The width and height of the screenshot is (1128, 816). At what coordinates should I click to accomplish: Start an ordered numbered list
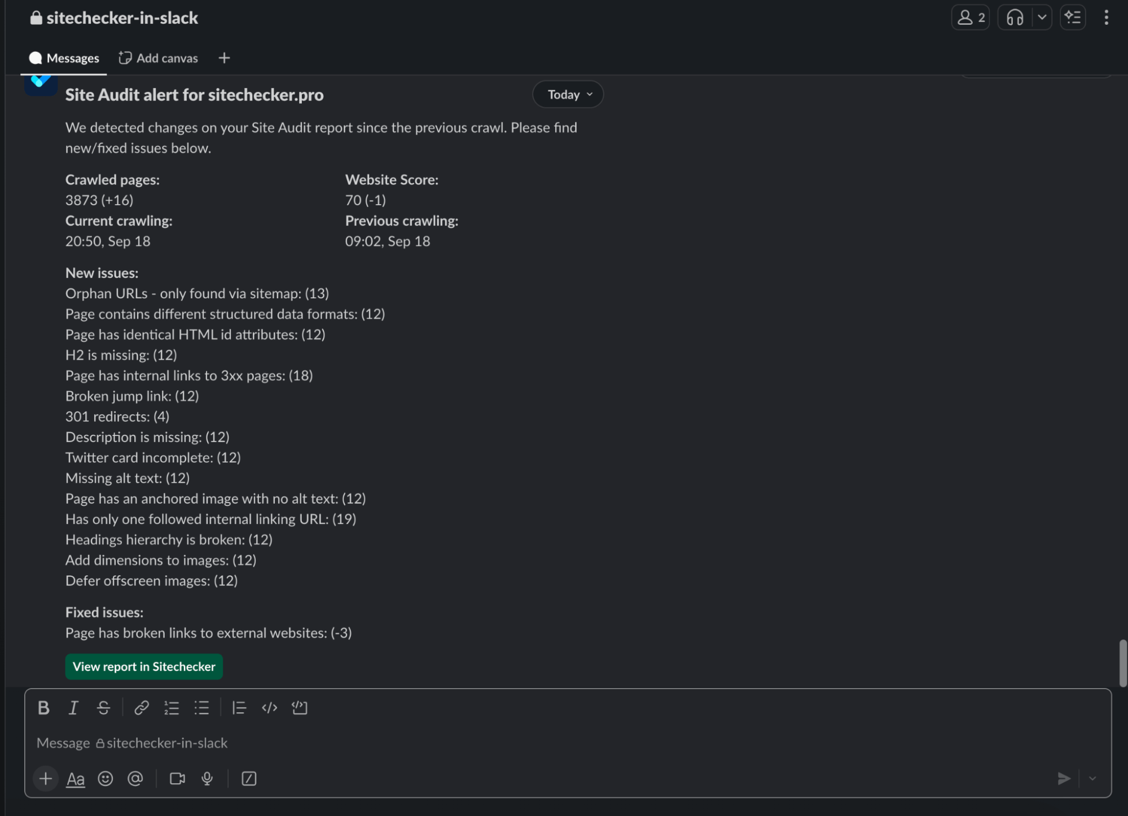[172, 708]
